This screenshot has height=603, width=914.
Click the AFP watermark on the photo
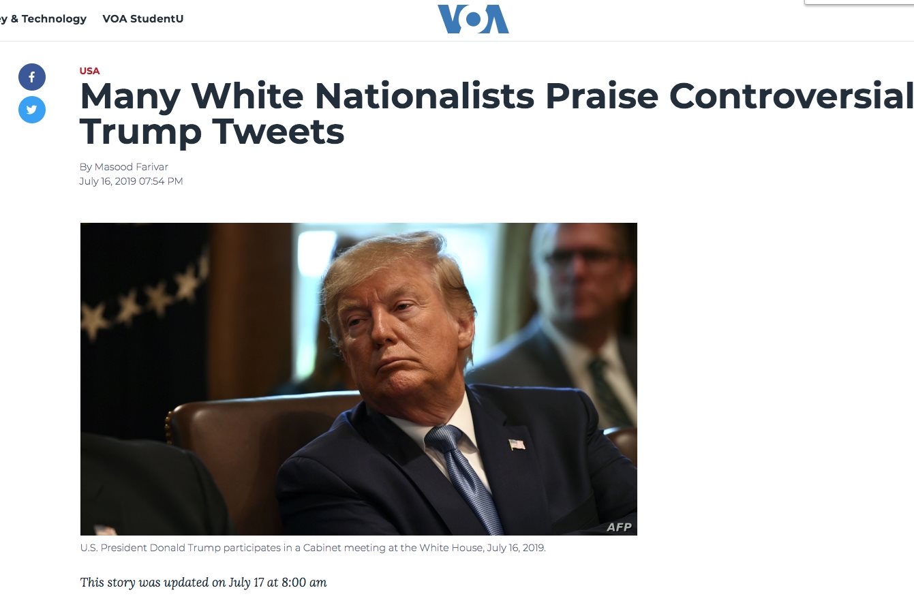click(619, 527)
